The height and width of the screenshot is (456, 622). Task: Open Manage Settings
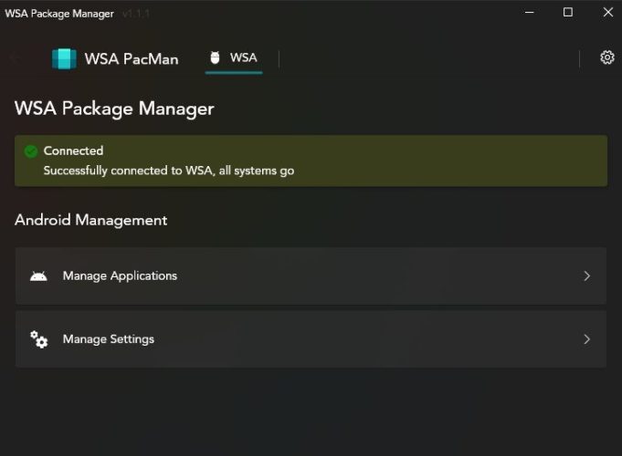311,339
